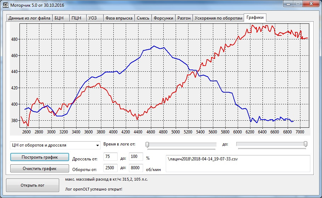Focus the Дроссель от field with 75
The height and width of the screenshot is (198, 322).
111,157
